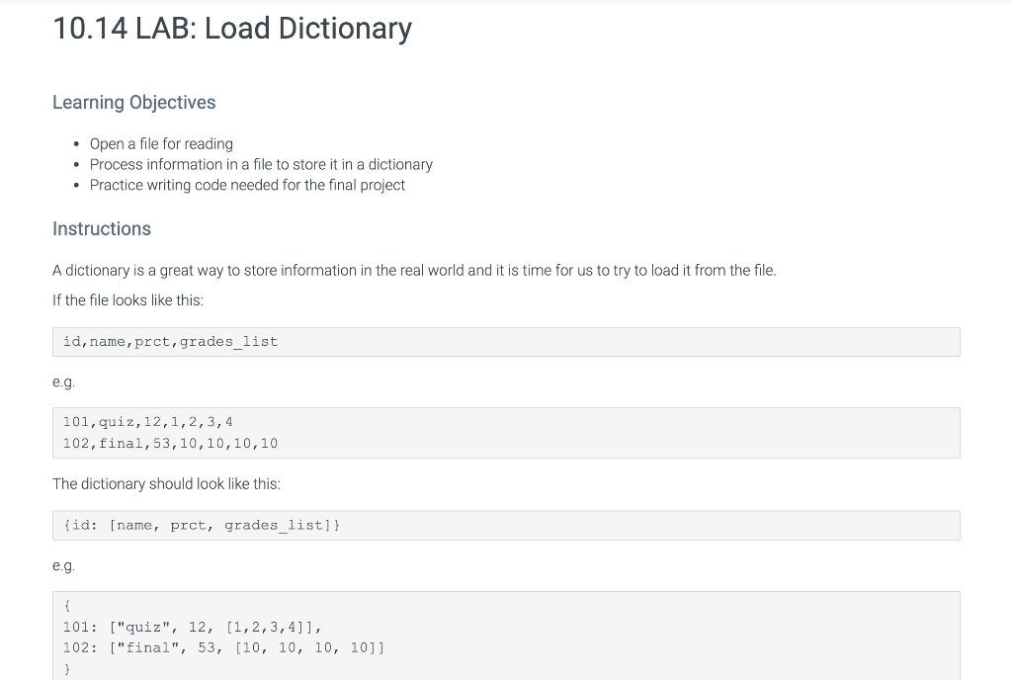Click the heading 10.14 LAB: Load Dictionary
This screenshot has height=680, width=1012.
(x=232, y=29)
